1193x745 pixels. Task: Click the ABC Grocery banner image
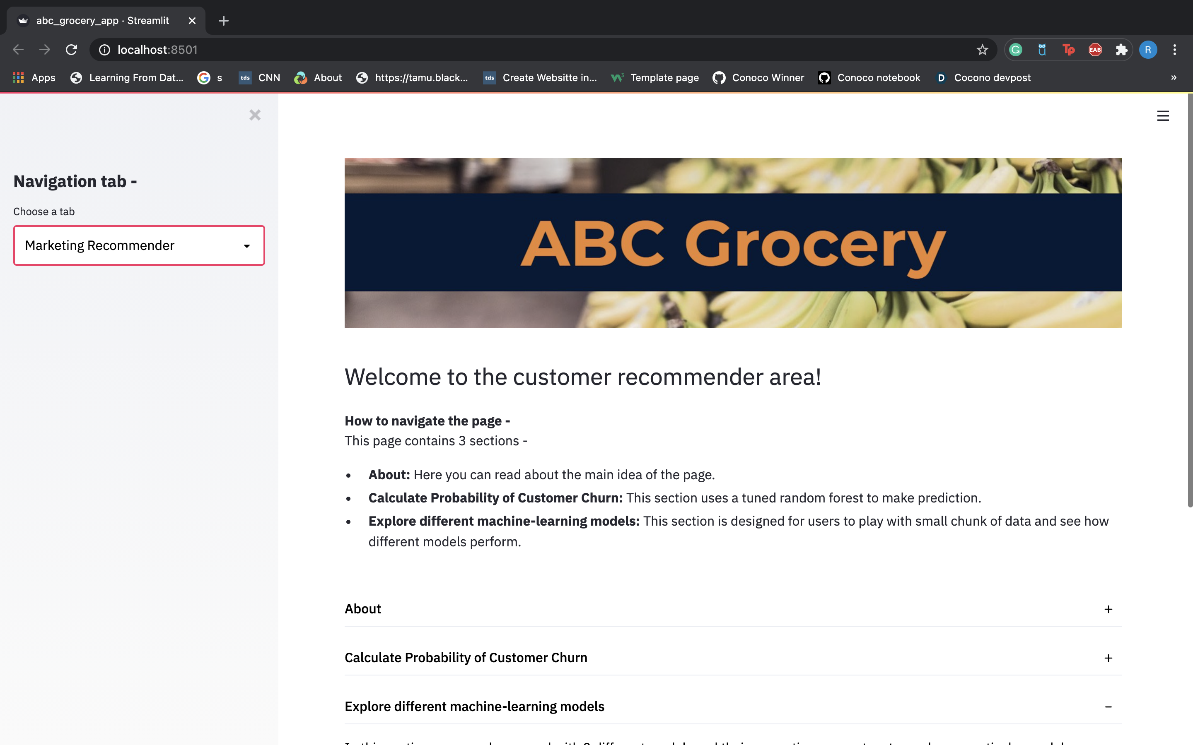click(732, 243)
